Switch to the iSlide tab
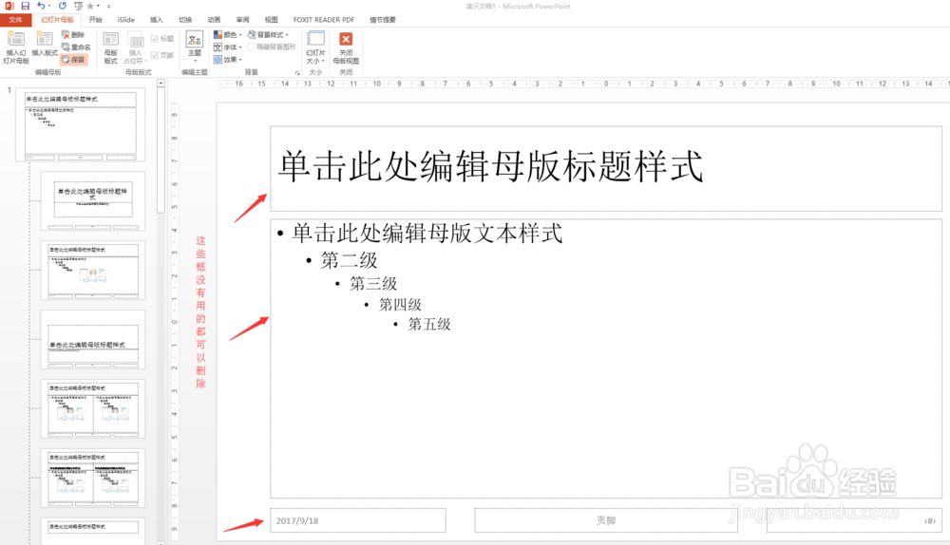Viewport: 950px width, 545px height. click(x=126, y=20)
